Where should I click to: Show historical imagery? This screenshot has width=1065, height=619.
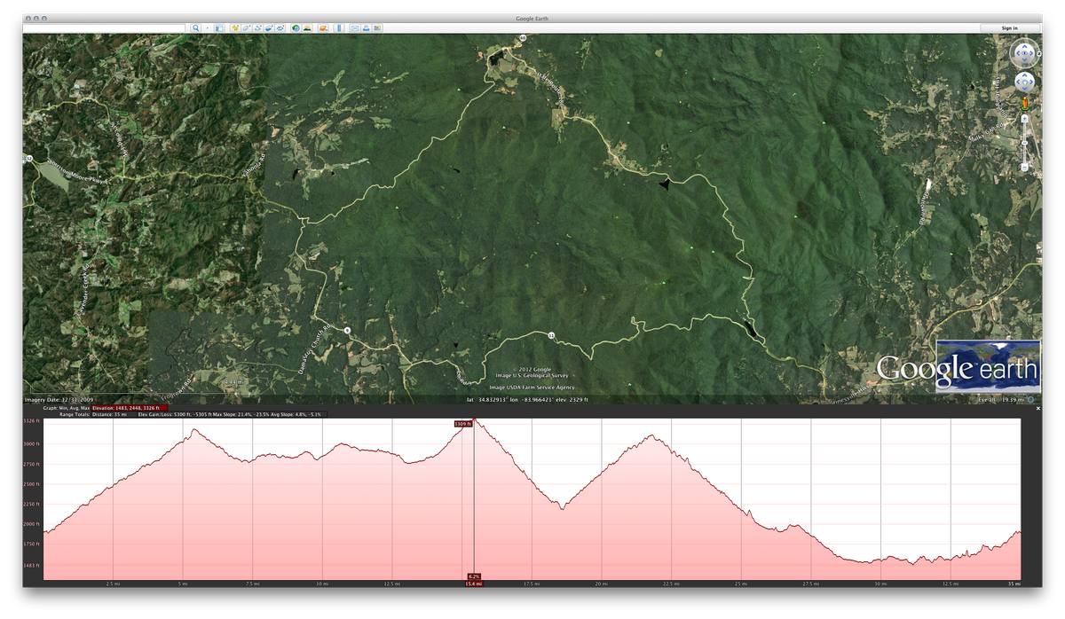click(x=296, y=28)
